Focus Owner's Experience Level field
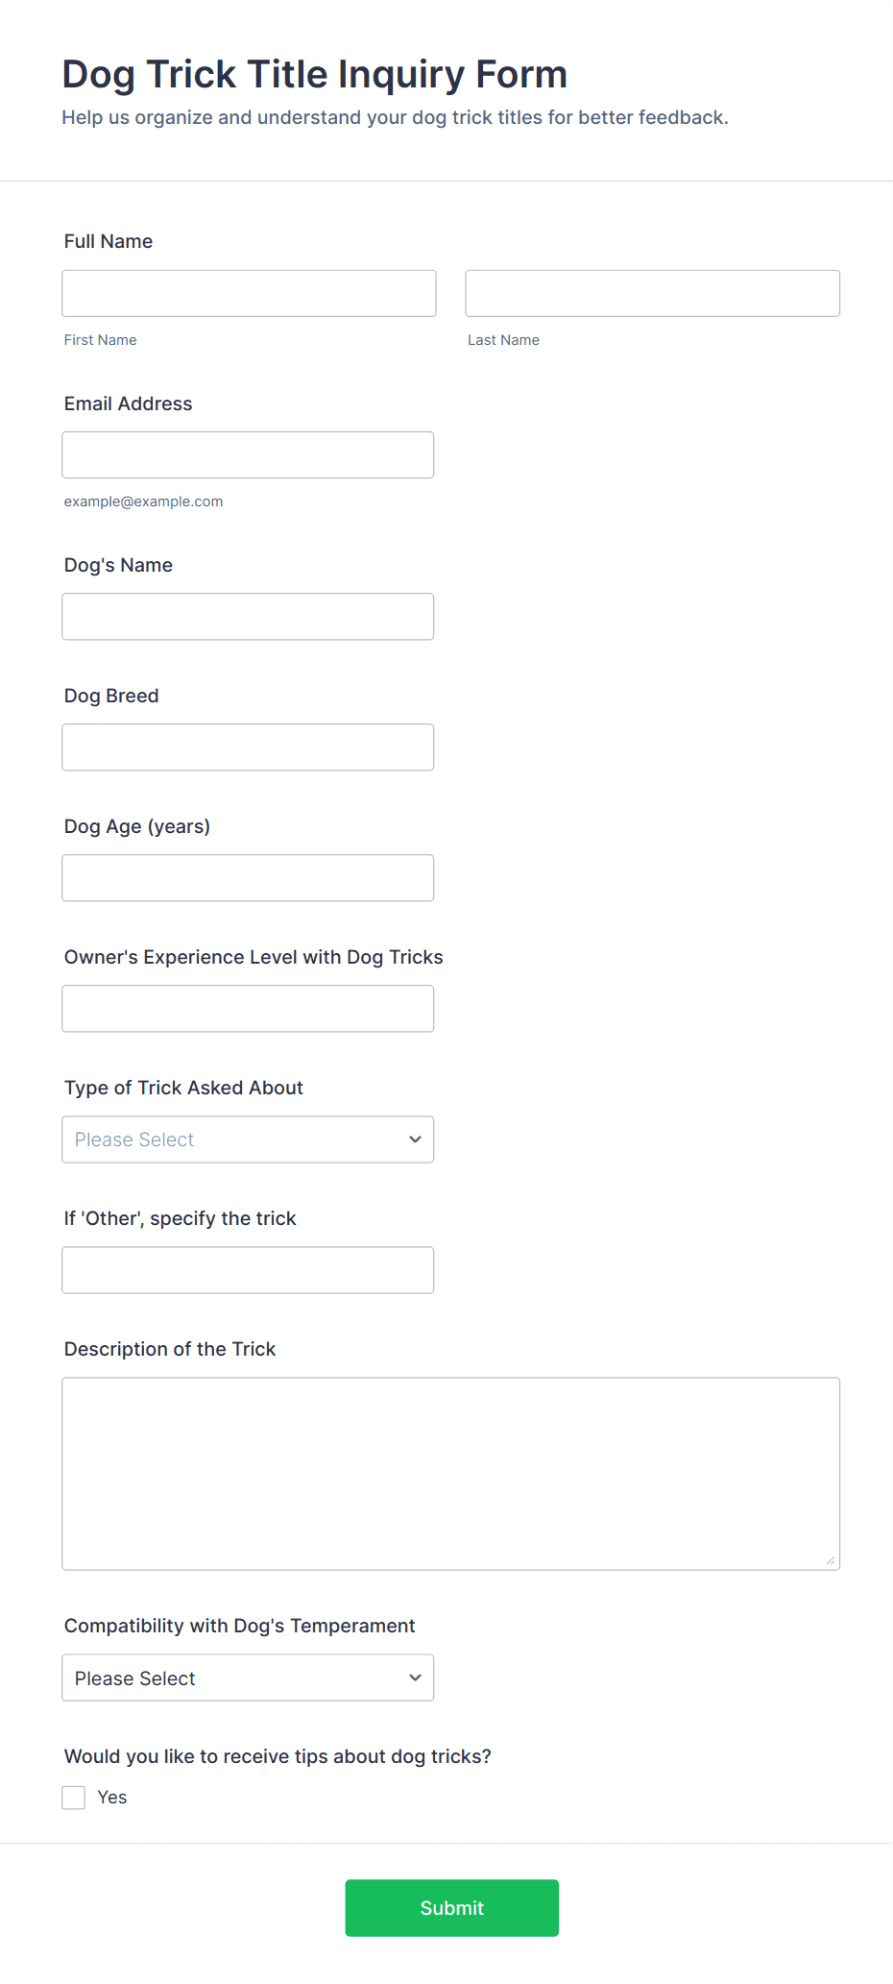Screen dimensions: 893x1984 [248, 1008]
